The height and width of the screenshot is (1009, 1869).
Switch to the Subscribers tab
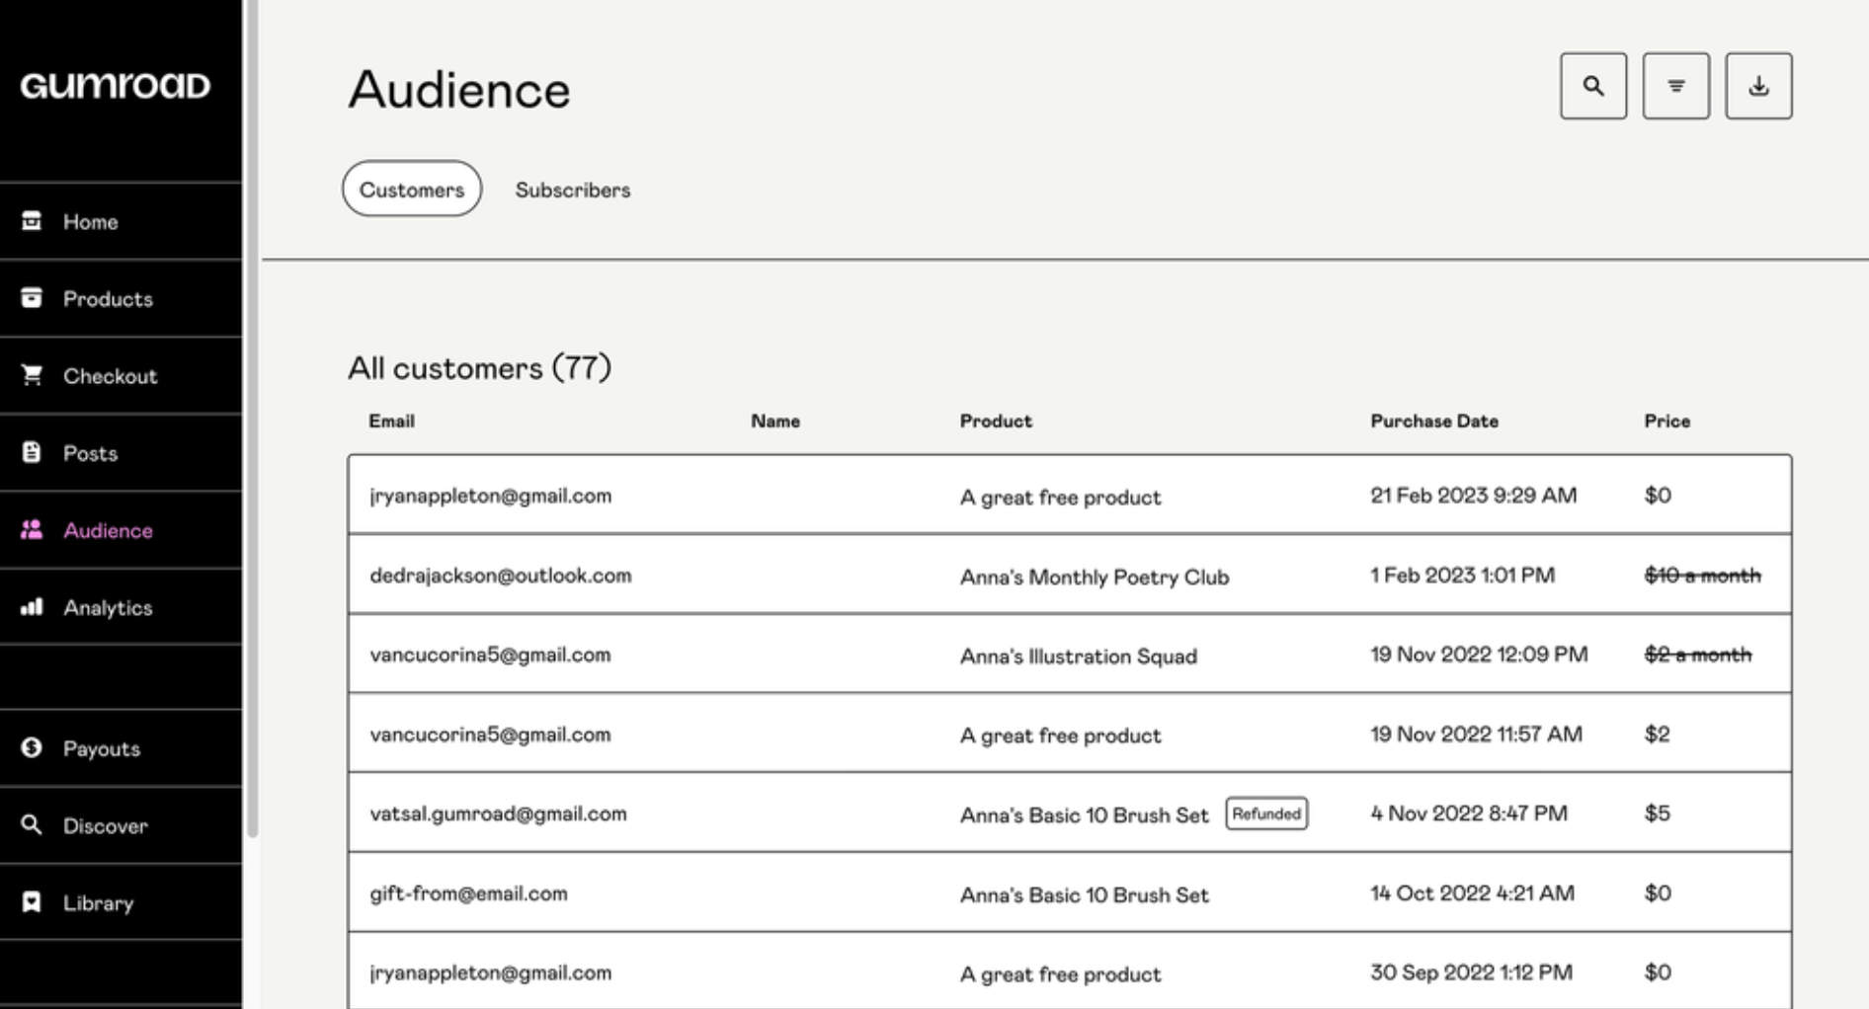pyautogui.click(x=572, y=190)
